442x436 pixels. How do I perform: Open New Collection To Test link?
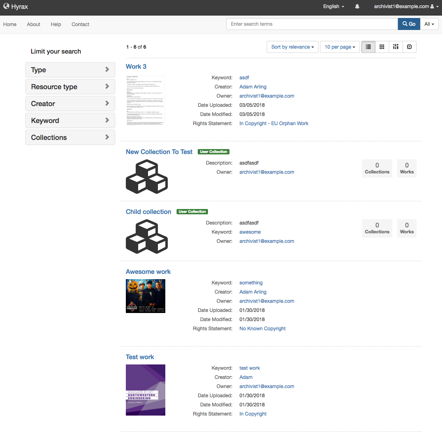[x=159, y=152]
